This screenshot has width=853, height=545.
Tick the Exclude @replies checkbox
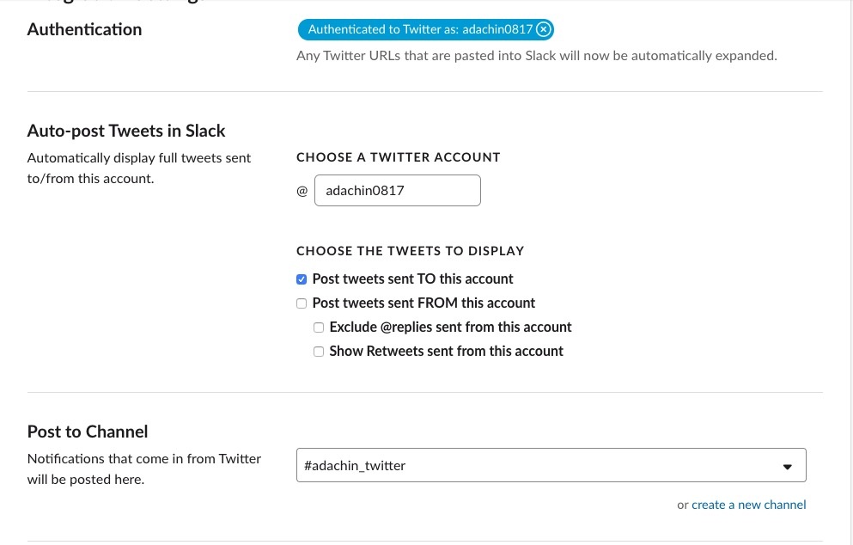coord(319,328)
